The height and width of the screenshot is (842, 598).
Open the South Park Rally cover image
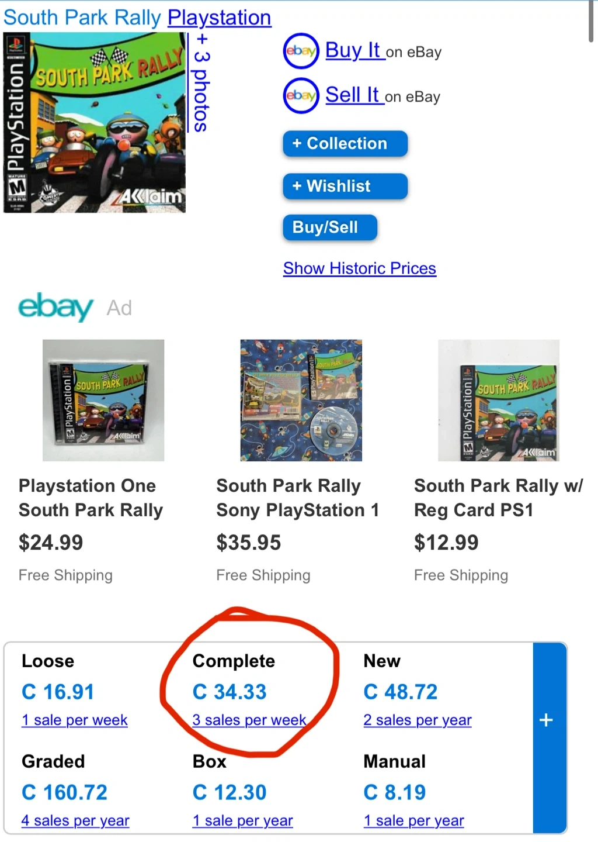pos(95,122)
